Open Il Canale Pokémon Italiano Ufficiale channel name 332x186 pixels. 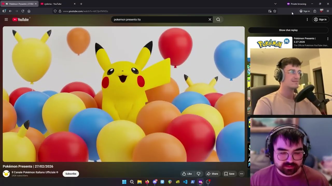pos(34,172)
